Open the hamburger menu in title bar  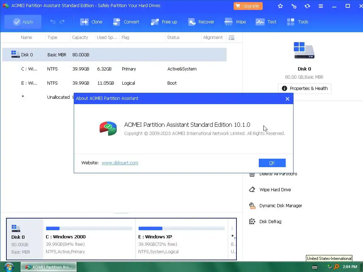pyautogui.click(x=320, y=6)
